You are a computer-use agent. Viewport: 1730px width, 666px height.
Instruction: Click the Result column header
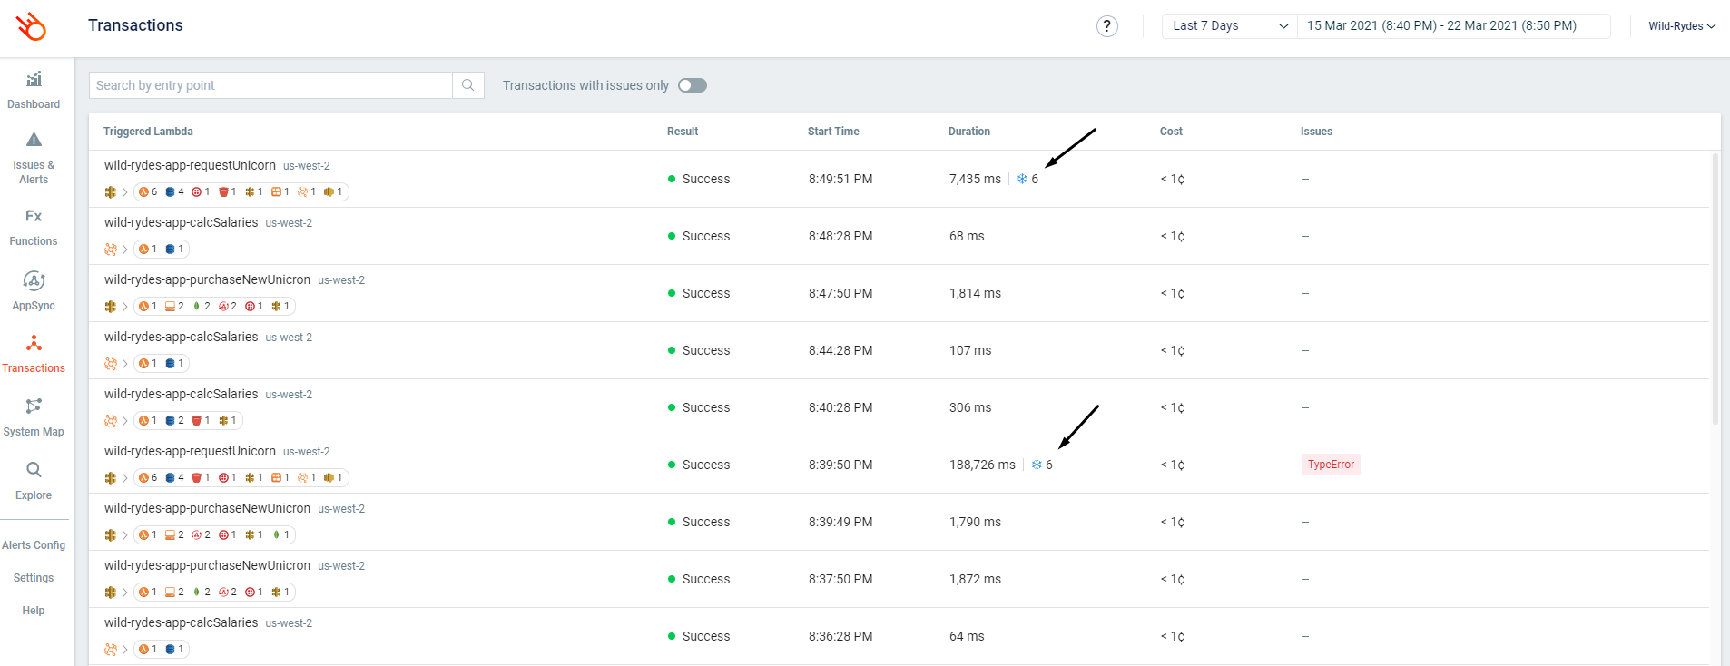click(x=683, y=132)
